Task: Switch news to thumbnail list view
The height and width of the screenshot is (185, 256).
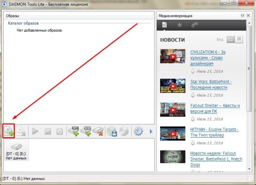Action: click(x=231, y=39)
